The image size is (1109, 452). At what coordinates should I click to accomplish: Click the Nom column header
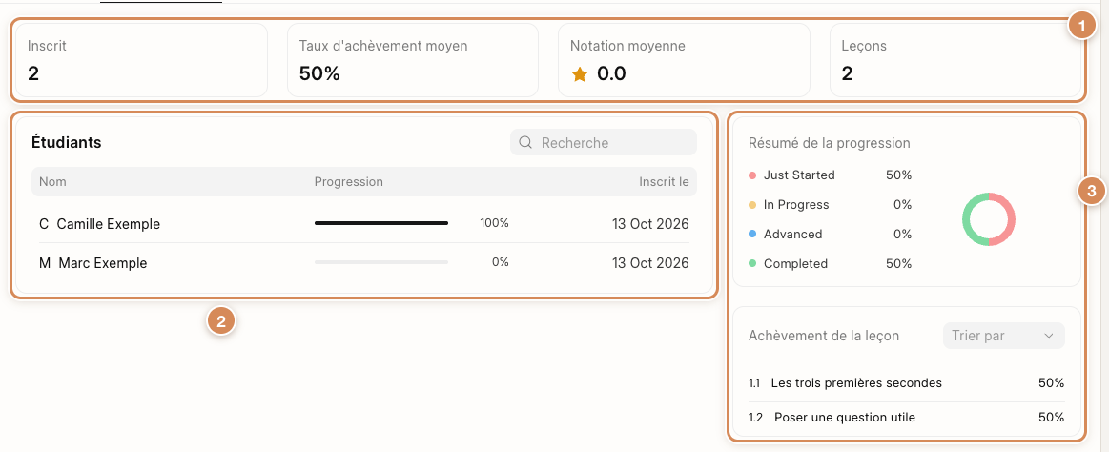click(52, 182)
